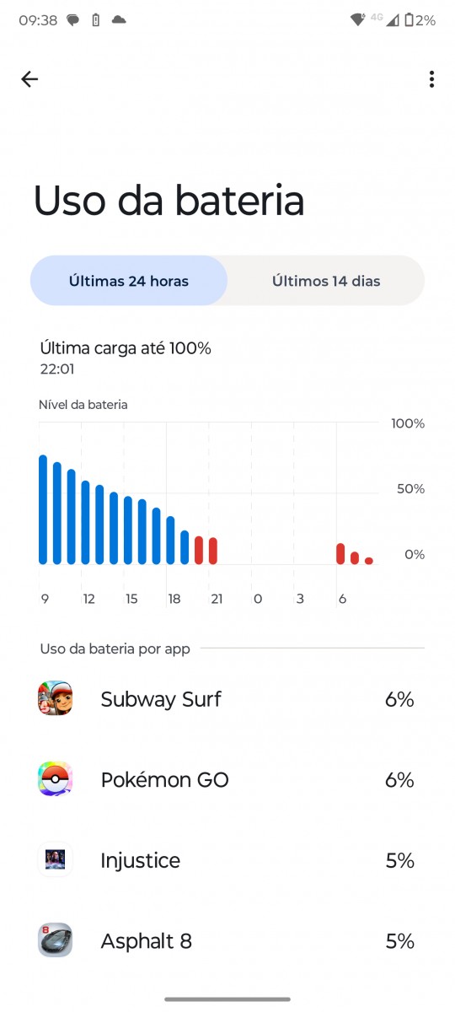The image size is (455, 1012).
Task: Tap the Wi-Fi status icon
Action: 357,19
